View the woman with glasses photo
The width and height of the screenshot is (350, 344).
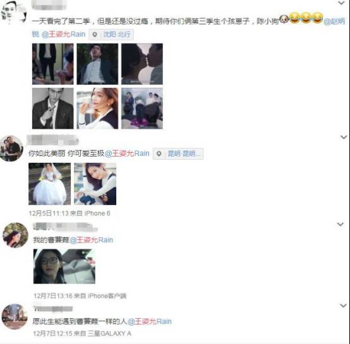(64, 266)
